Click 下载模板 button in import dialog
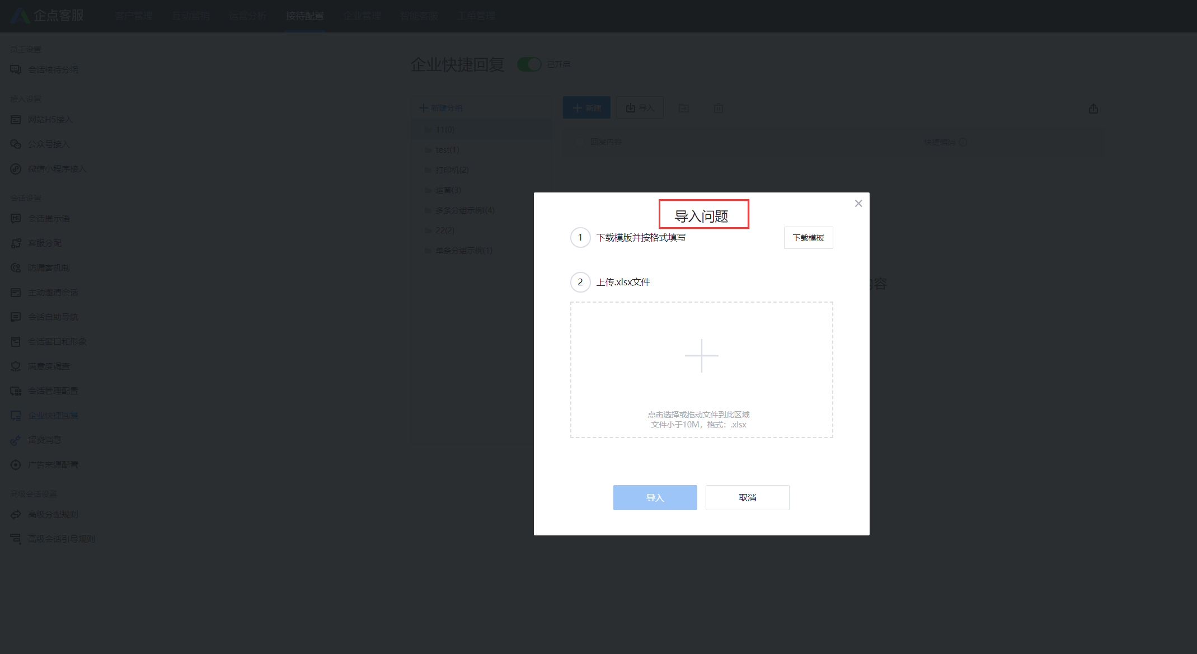Image resolution: width=1197 pixels, height=654 pixels. 808,238
